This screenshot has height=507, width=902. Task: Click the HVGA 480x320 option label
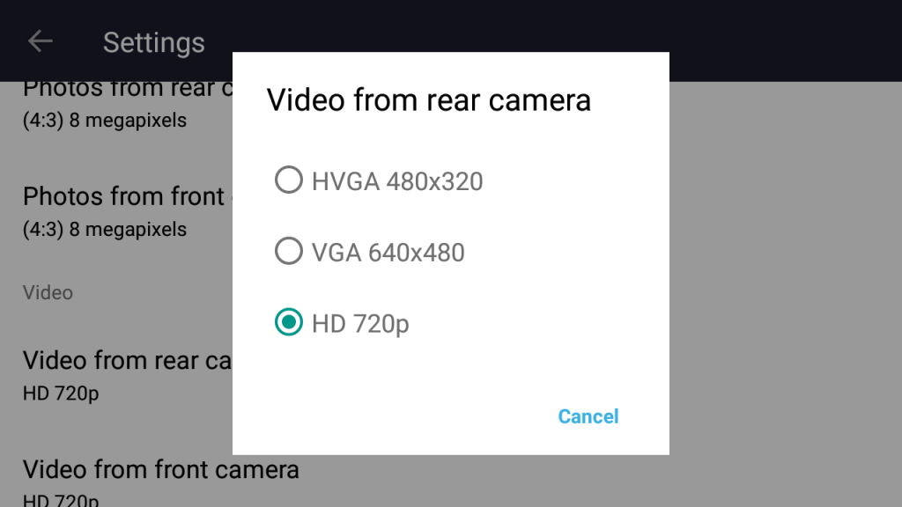(x=397, y=181)
